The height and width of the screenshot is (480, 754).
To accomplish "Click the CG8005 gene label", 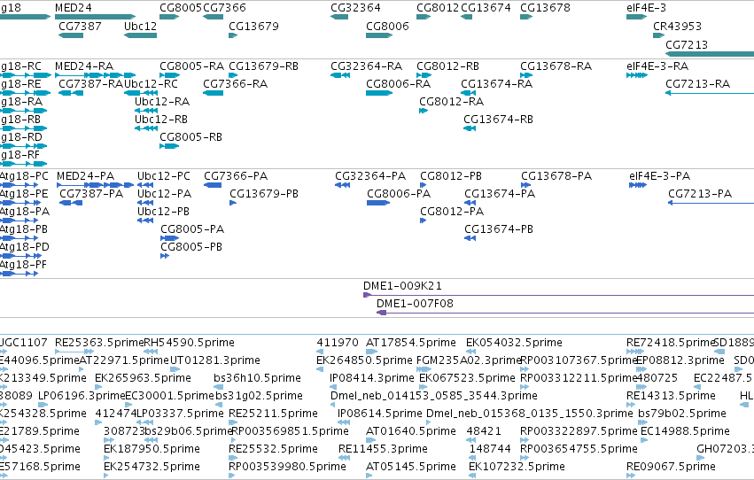I will pyautogui.click(x=181, y=8).
